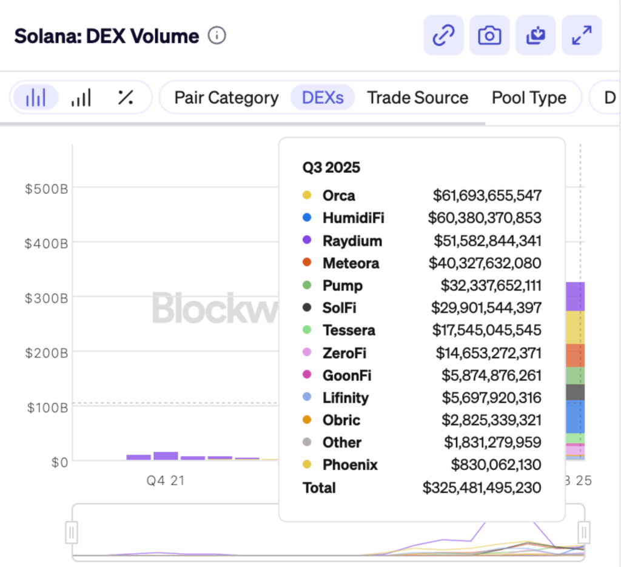Screen dimensions: 621x567
Task: Take a chart screenshot with camera icon
Action: pyautogui.click(x=489, y=36)
